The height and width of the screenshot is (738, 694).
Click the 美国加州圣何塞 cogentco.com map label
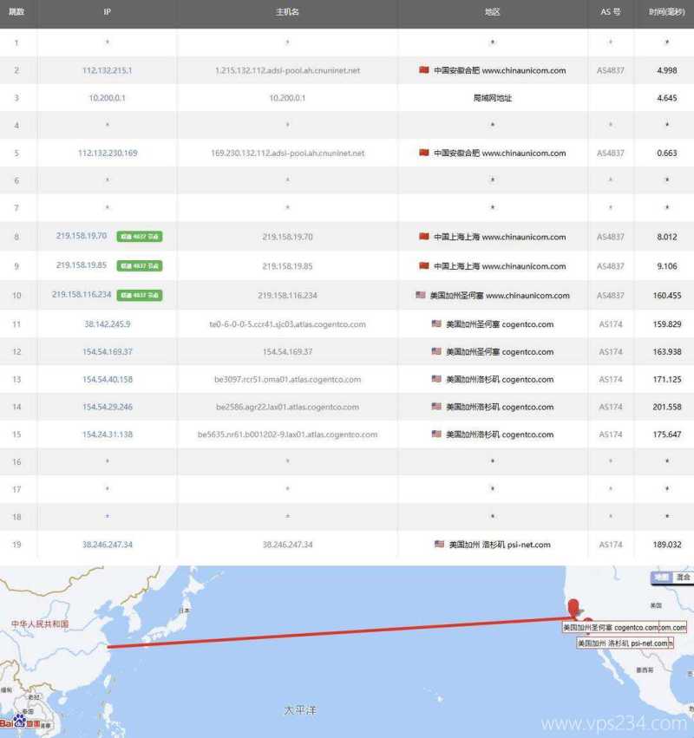[623, 626]
